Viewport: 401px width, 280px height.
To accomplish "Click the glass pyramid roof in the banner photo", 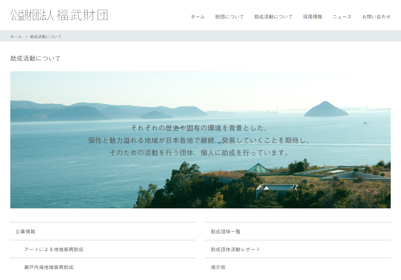I will pyautogui.click(x=259, y=168).
